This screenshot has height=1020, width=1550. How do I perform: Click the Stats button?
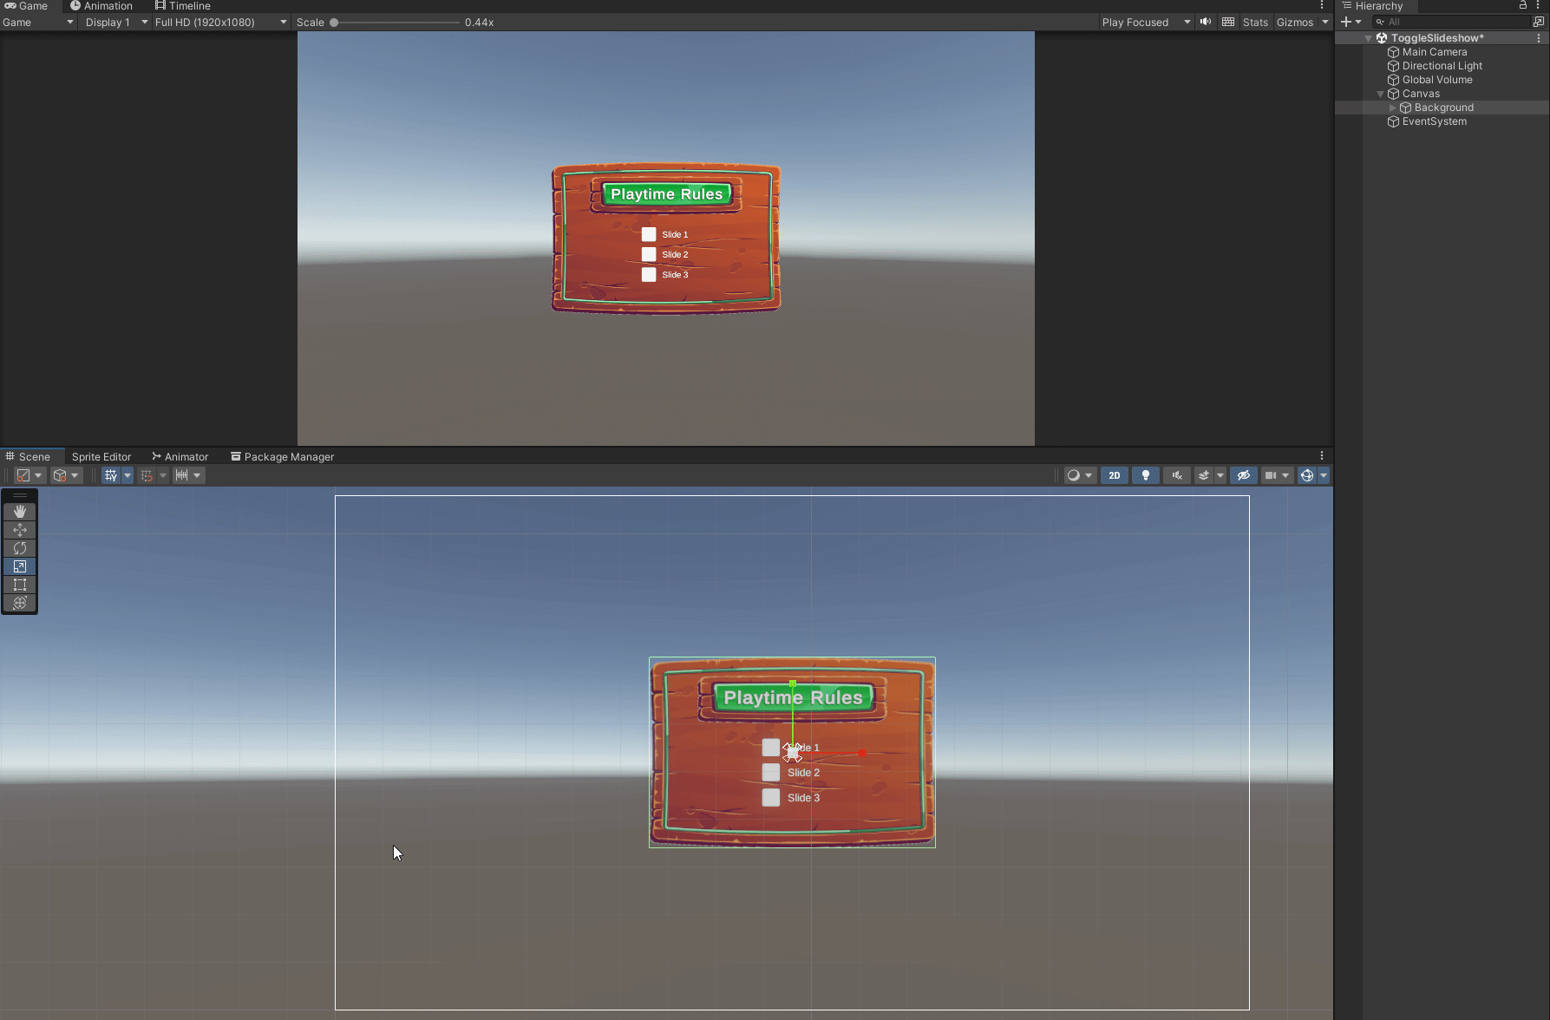(1255, 23)
